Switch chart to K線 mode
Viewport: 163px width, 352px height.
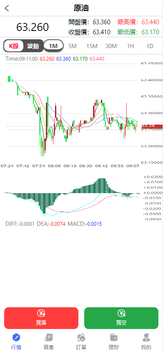[x=14, y=46]
